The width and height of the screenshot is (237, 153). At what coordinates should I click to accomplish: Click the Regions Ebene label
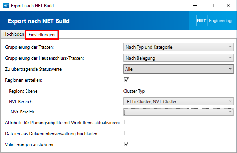coord(23,91)
